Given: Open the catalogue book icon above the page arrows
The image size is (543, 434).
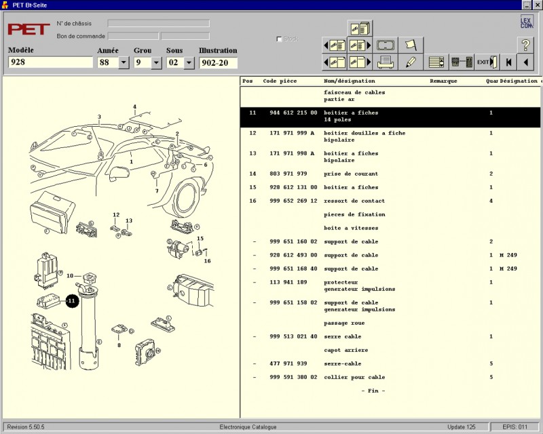Looking at the screenshot, I should pyautogui.click(x=360, y=28).
